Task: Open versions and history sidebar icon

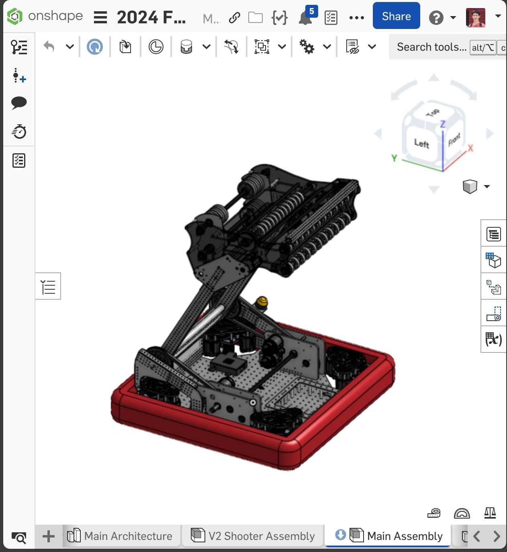Action: (x=19, y=47)
